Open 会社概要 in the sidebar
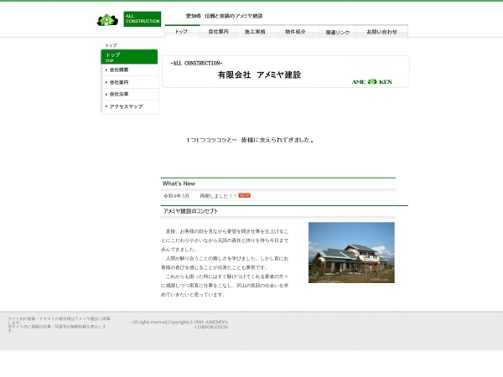Screen dimensions: 503x377 tap(130, 70)
